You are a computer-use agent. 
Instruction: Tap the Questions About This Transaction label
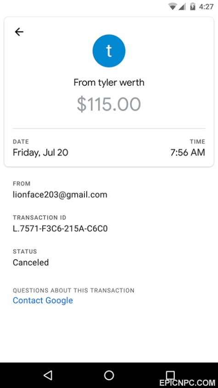[x=73, y=290]
